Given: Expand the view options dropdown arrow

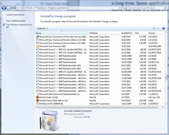Looking at the screenshot, I should (x=158, y=28).
